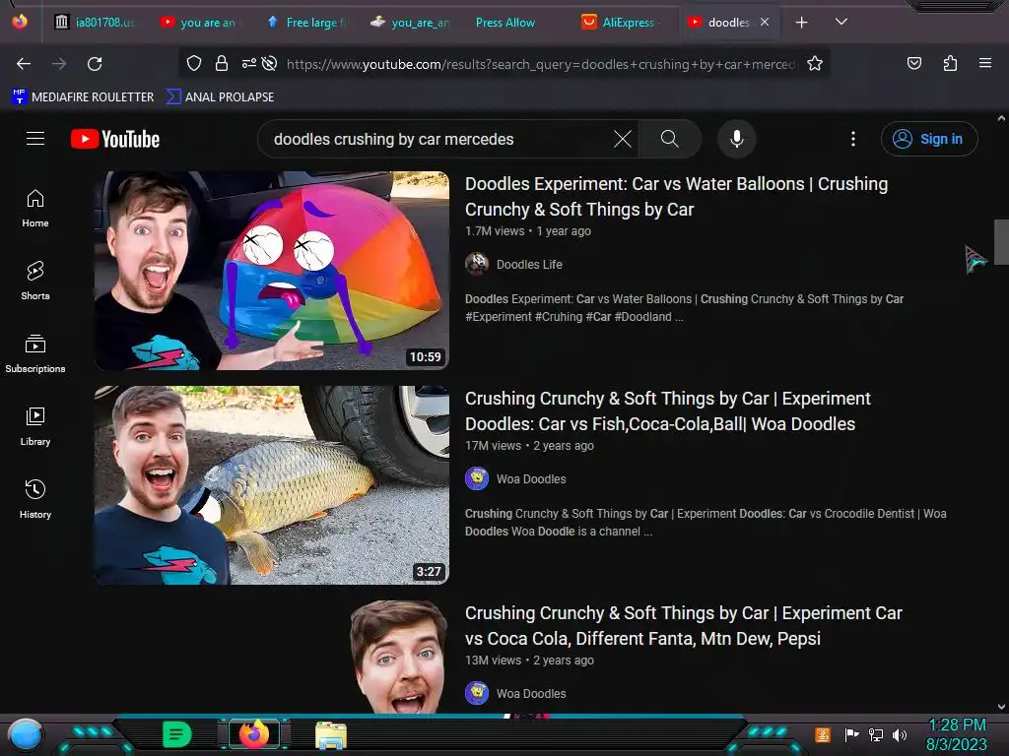Open a new tab with the plus button
The width and height of the screenshot is (1009, 756).
pyautogui.click(x=802, y=23)
